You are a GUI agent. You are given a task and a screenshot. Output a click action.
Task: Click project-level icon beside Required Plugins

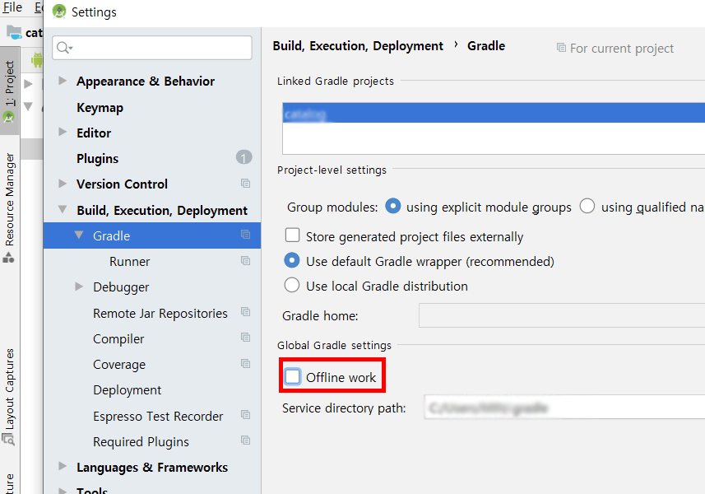point(245,440)
